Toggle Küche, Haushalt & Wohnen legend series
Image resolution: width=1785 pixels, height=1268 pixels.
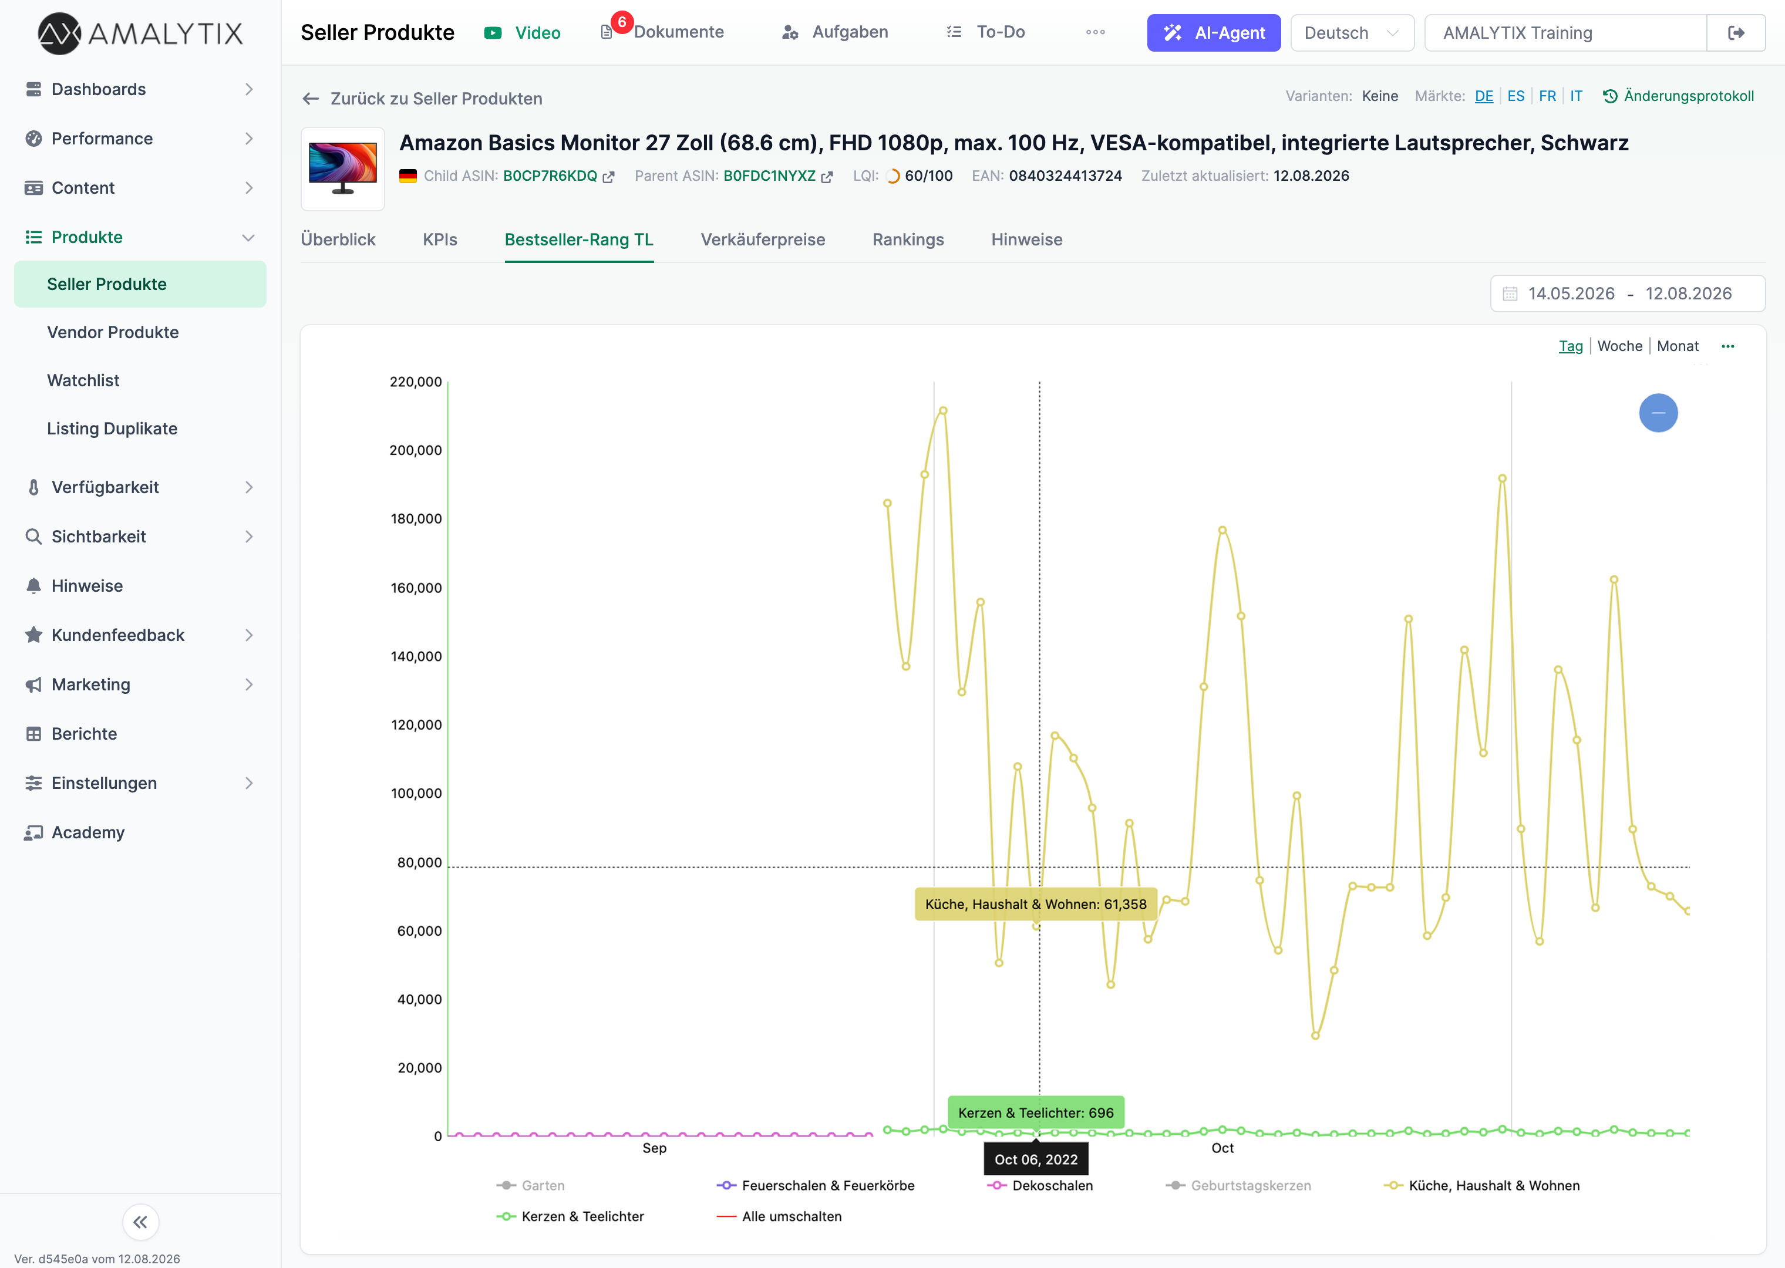click(1482, 1185)
